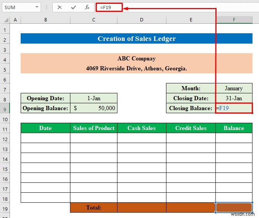259x218 pixels.
Task: Select the 'Cash Sales' header cell
Action: click(142, 128)
